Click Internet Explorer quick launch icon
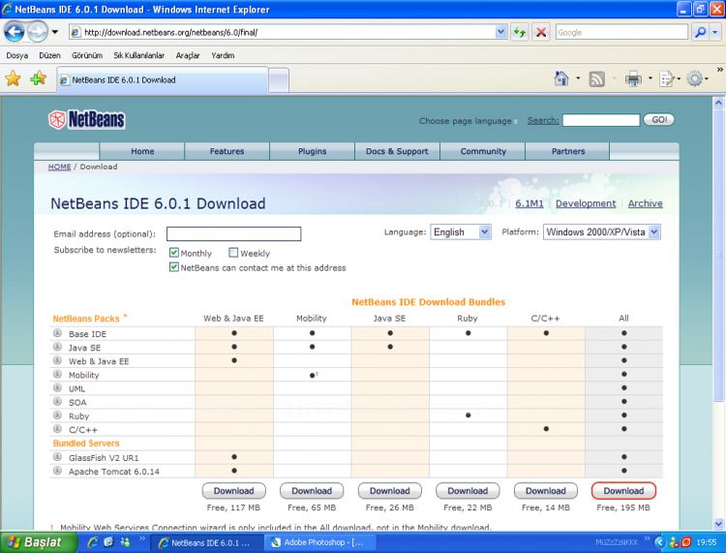 pos(93,542)
